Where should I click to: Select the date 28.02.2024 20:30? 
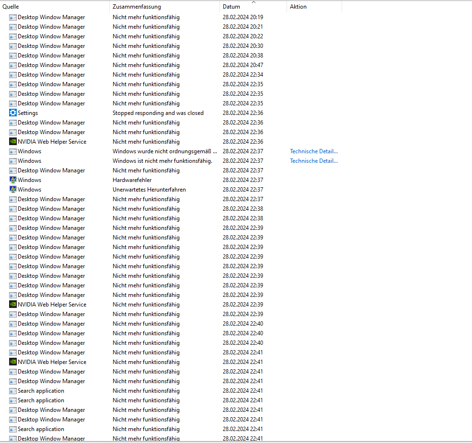[242, 46]
